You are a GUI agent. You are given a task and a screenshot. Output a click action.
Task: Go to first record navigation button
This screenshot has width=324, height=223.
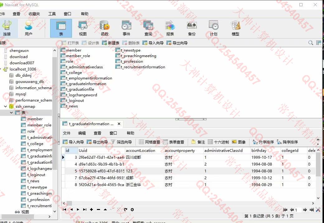(x=65, y=209)
